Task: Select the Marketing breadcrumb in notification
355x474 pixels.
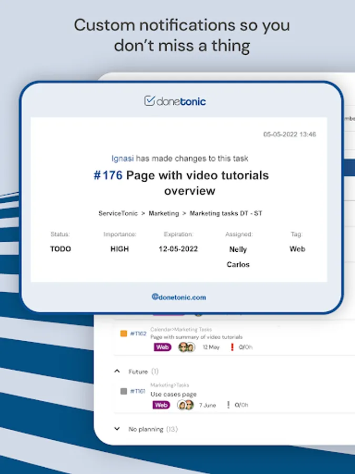Action: coord(164,213)
